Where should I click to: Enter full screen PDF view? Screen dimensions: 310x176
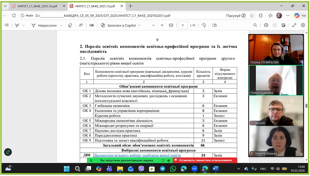tap(294, 25)
